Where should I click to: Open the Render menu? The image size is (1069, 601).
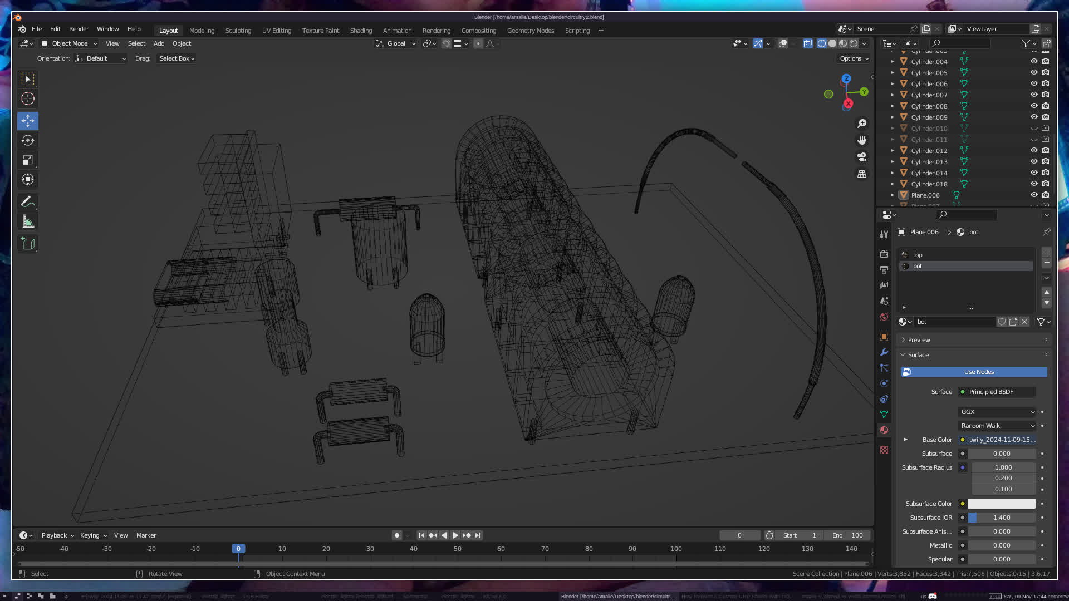pyautogui.click(x=79, y=29)
